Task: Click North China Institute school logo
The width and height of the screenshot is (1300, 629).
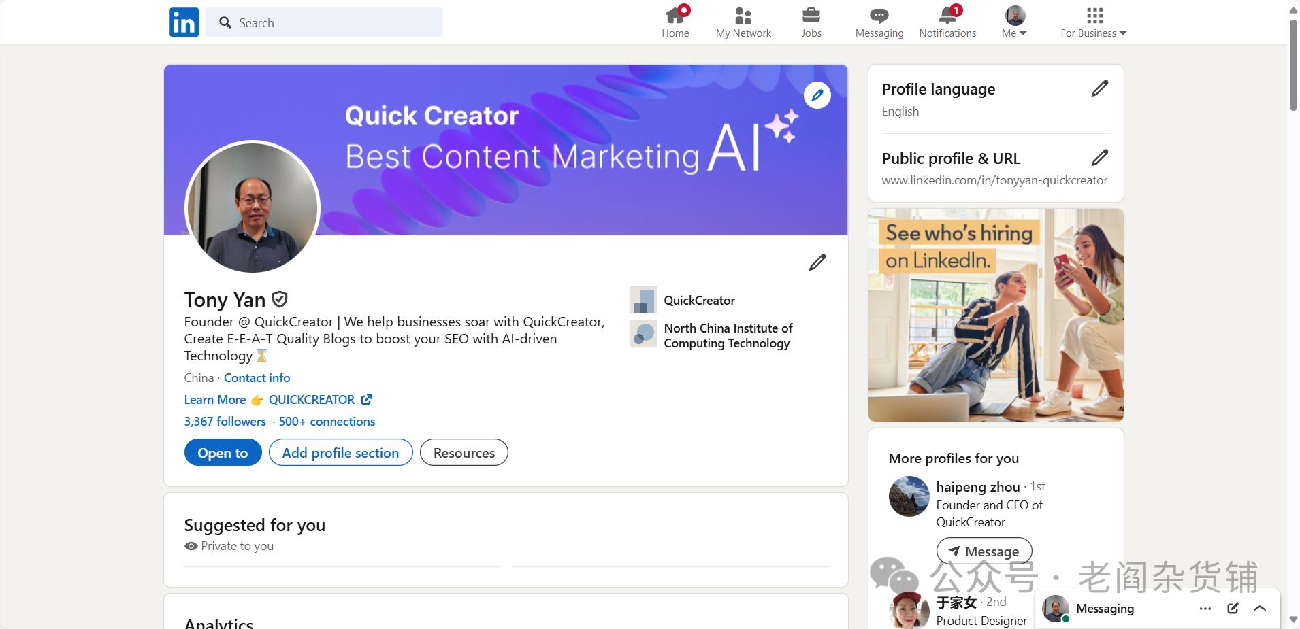Action: [x=644, y=334]
